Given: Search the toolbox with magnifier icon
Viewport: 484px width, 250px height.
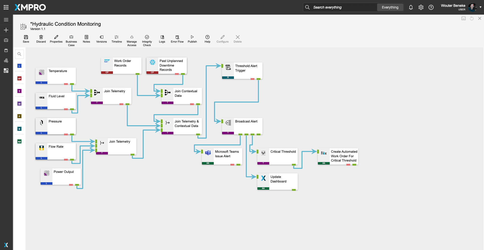Looking at the screenshot, I should [x=19, y=54].
